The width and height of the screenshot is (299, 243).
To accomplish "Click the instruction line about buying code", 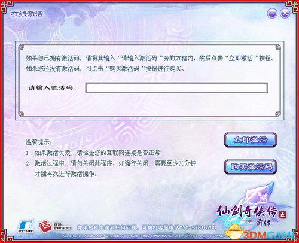I will (105, 69).
